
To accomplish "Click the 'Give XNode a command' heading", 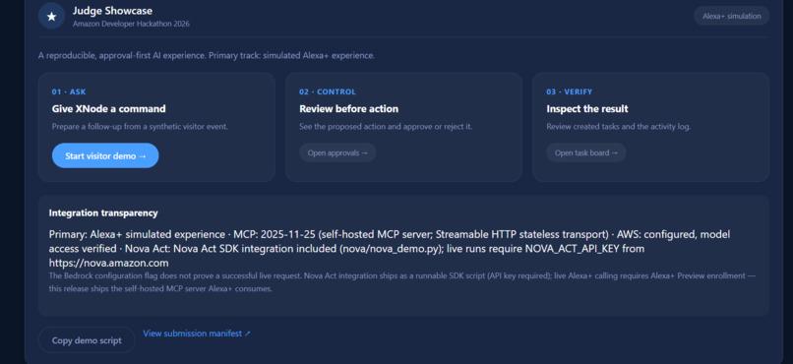I will click(x=109, y=108).
